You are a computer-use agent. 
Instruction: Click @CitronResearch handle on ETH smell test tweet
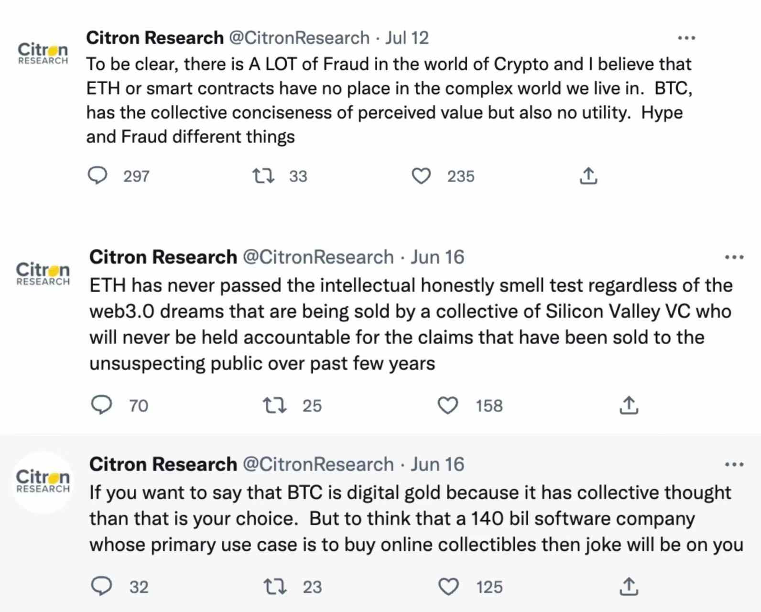click(318, 257)
